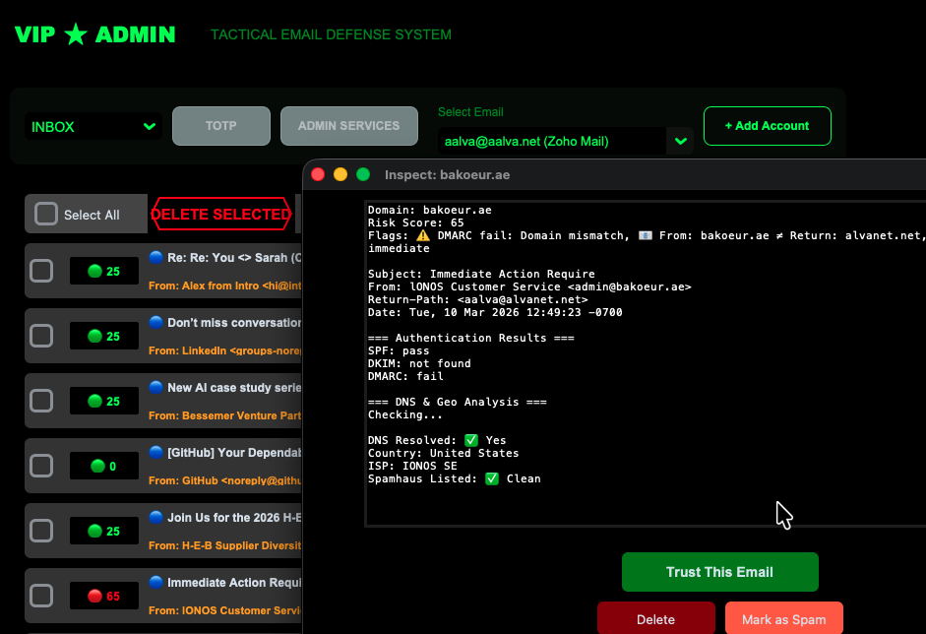Click risk score 25 badge on LinkedIn email
This screenshot has width=926, height=634.
(104, 336)
